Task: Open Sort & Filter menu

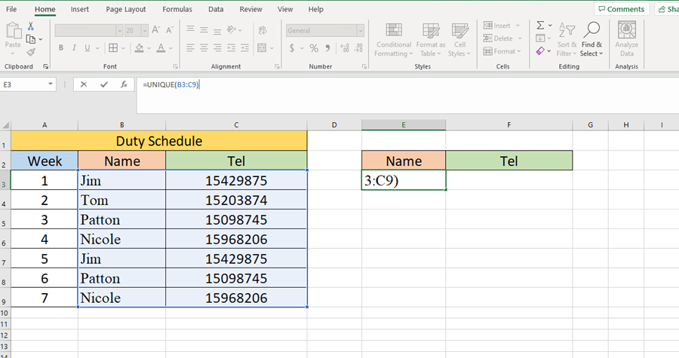Action: point(567,40)
